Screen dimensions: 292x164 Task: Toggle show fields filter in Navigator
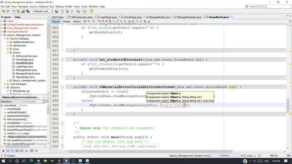click(8, 151)
